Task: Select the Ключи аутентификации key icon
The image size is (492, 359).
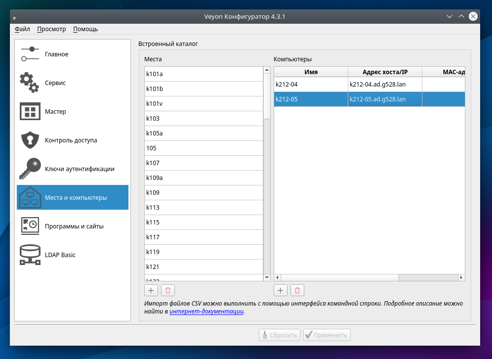Action: coord(30,169)
